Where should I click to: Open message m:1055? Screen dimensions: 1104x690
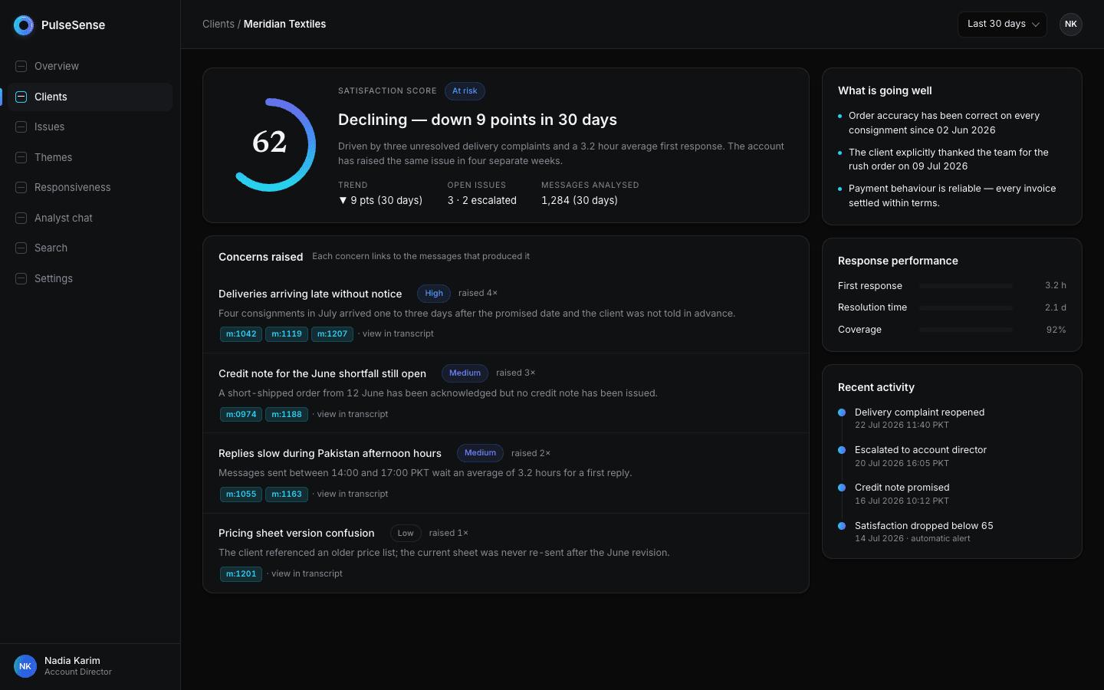click(x=242, y=495)
